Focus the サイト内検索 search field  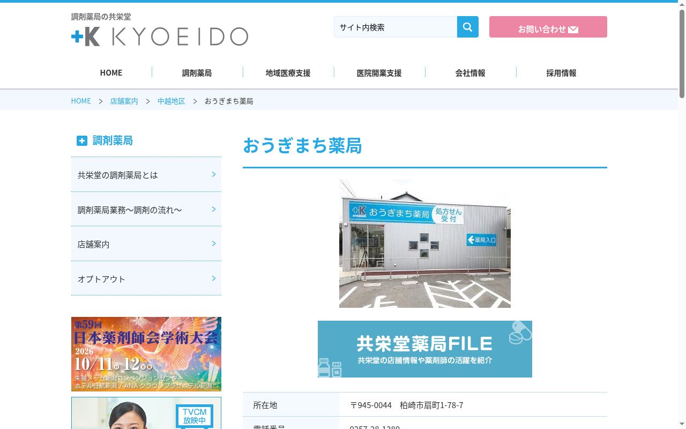click(396, 27)
